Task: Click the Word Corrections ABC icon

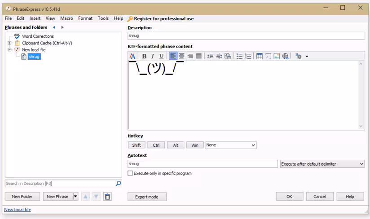Action: [17, 36]
